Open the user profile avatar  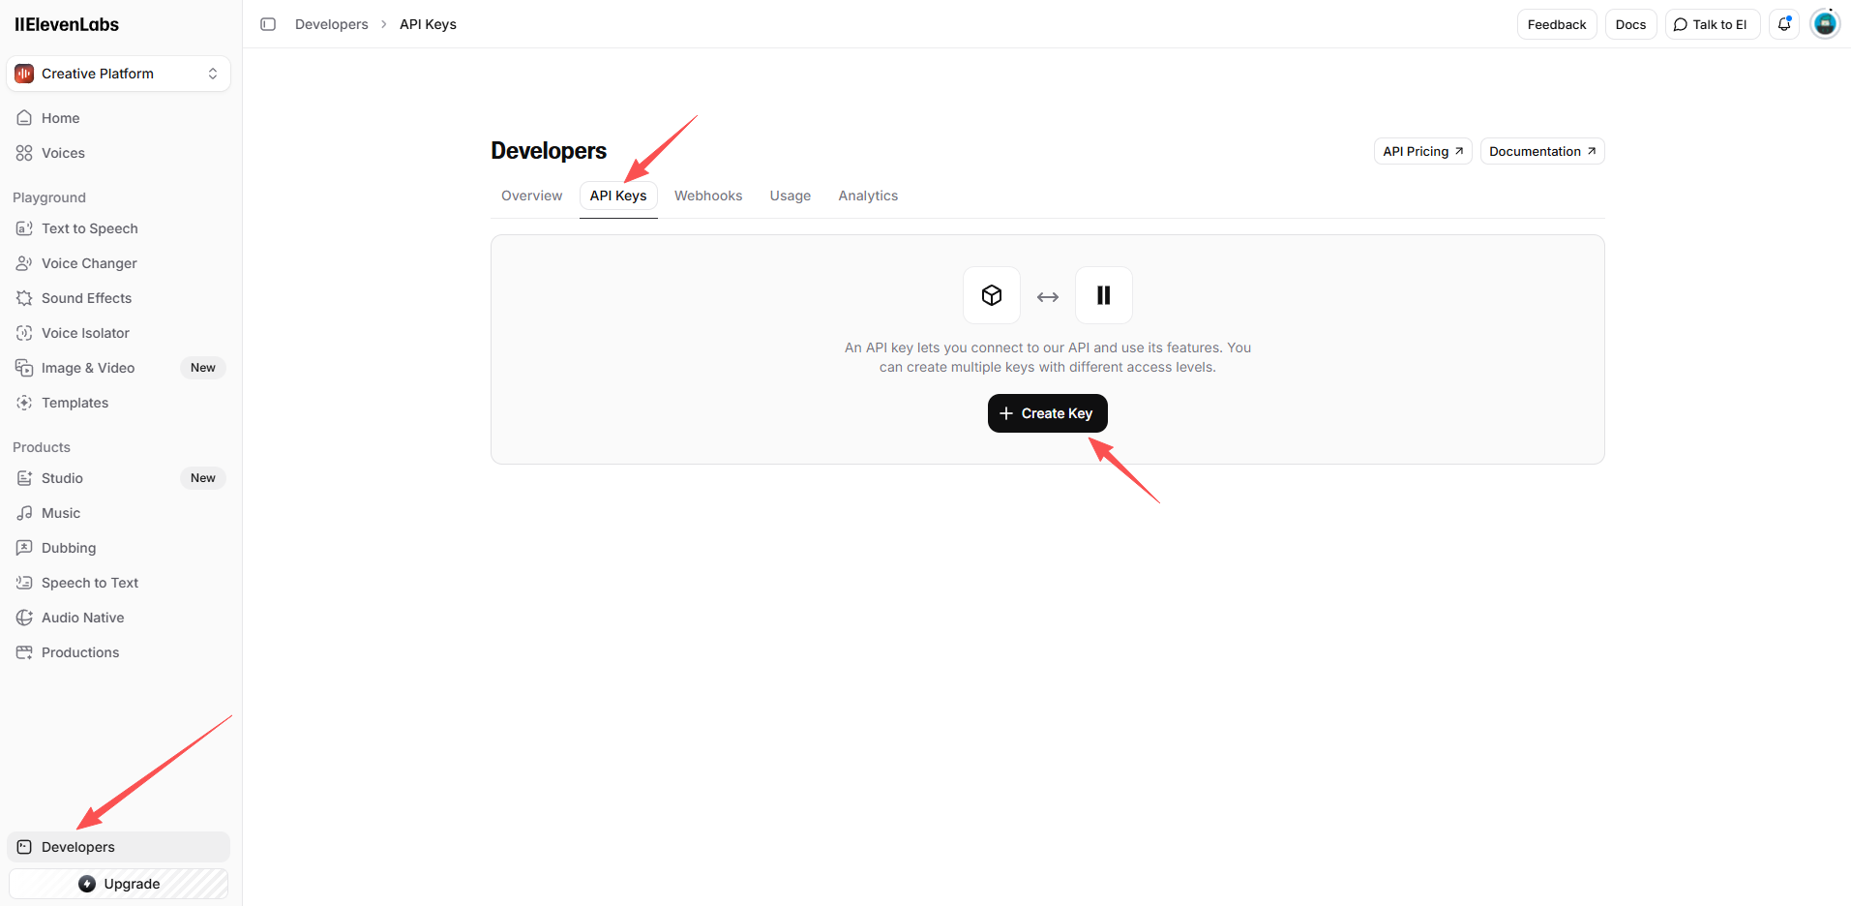click(x=1825, y=24)
